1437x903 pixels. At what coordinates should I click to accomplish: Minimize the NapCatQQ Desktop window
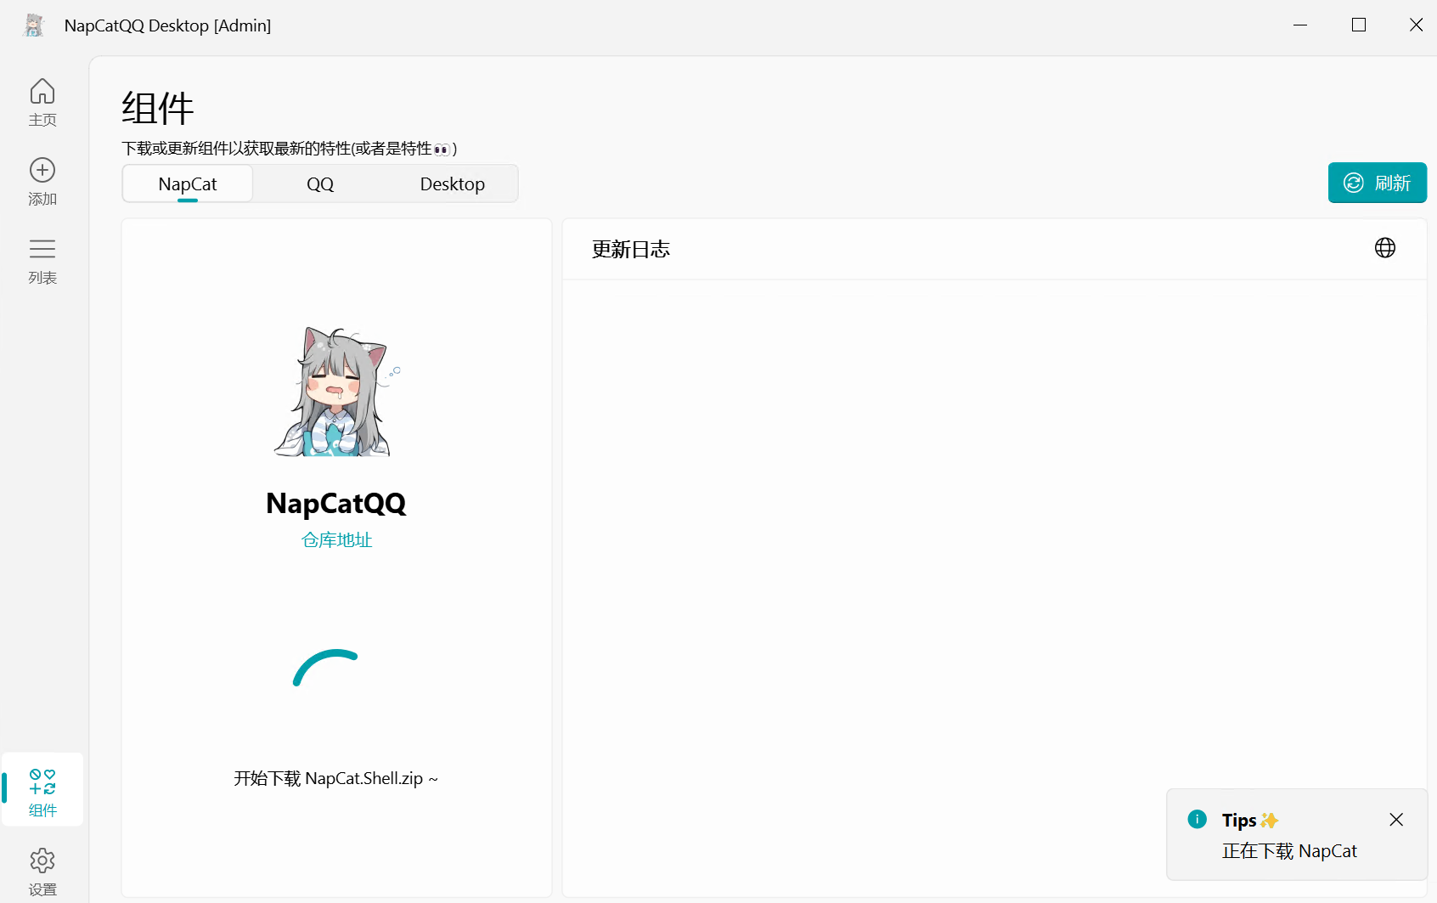click(x=1300, y=25)
